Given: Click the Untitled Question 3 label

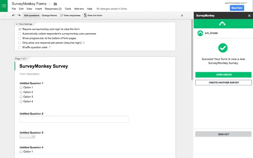Looking at the screenshot, I should pos(31,133).
